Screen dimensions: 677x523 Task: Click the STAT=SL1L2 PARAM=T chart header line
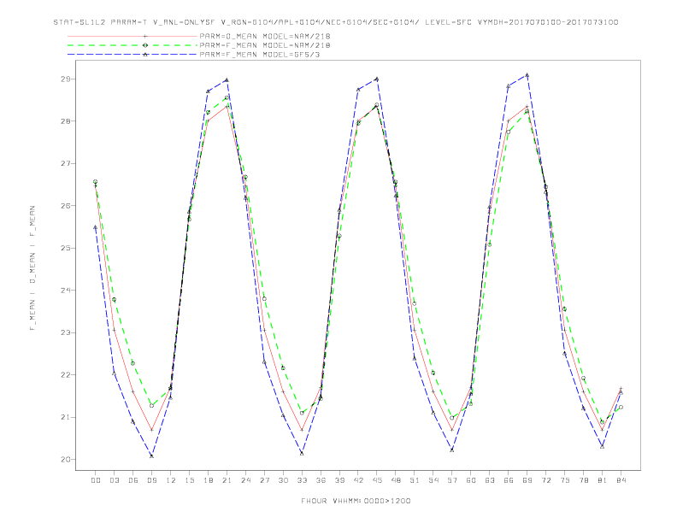point(336,22)
